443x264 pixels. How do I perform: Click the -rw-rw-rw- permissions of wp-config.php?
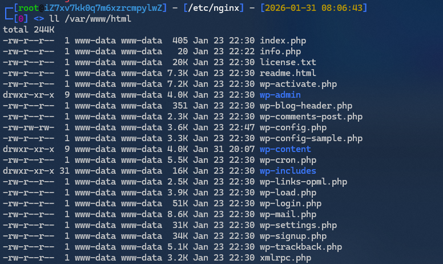(x=28, y=127)
